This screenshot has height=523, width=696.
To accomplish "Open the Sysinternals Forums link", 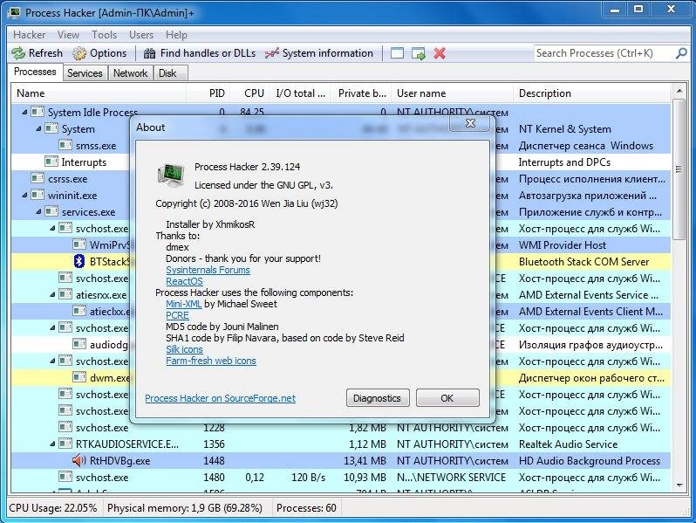I will [x=208, y=270].
